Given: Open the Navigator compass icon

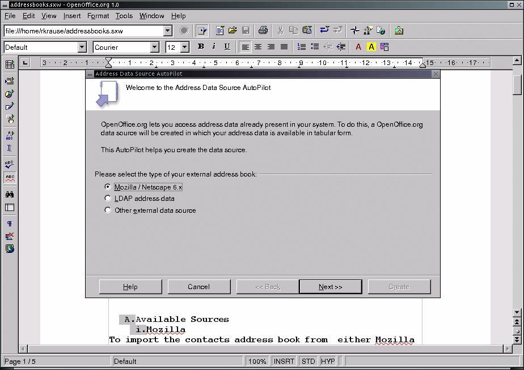Looking at the screenshot, I should 355,31.
